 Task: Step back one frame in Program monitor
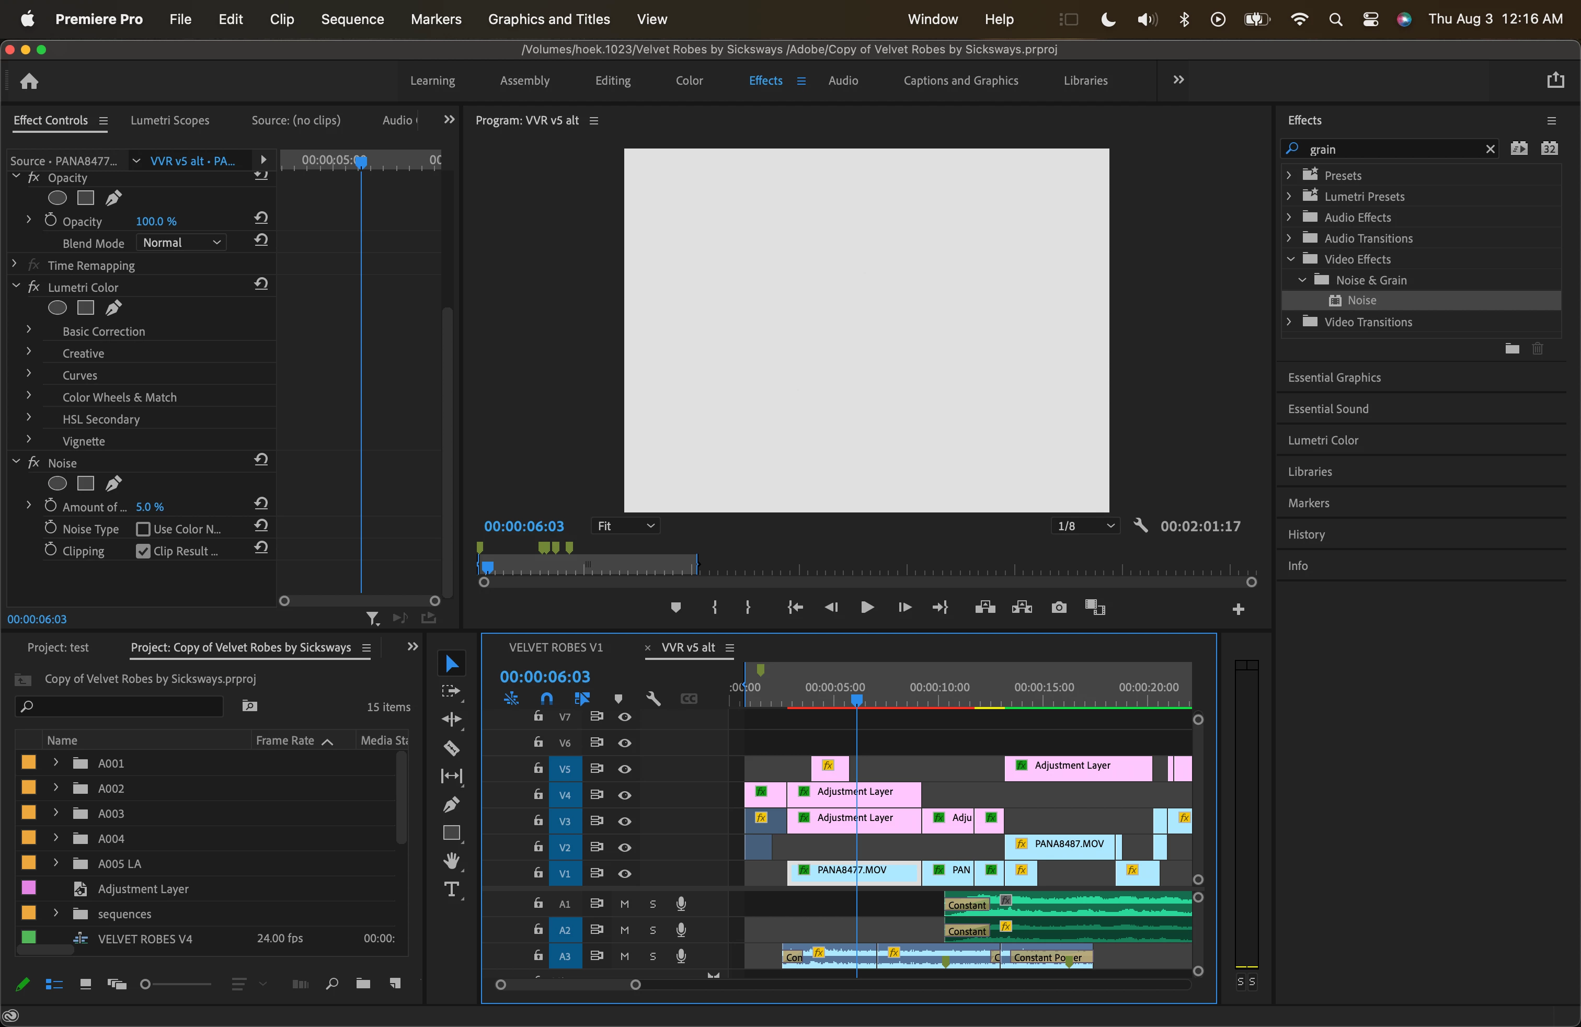tap(831, 607)
